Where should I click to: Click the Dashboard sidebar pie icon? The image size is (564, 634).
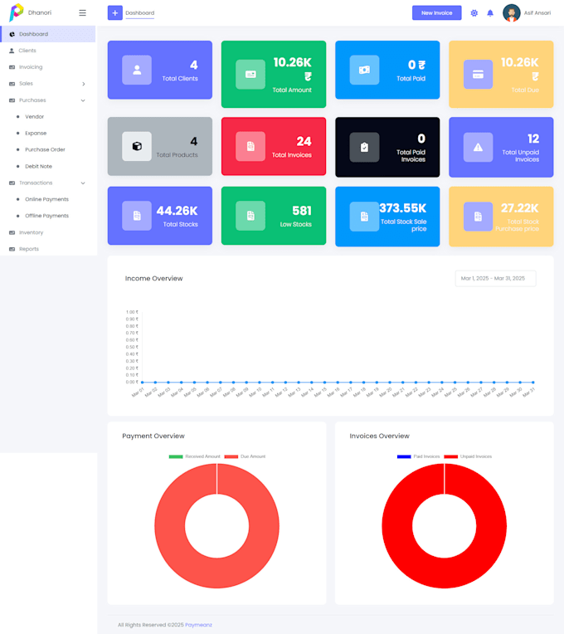(x=12, y=34)
